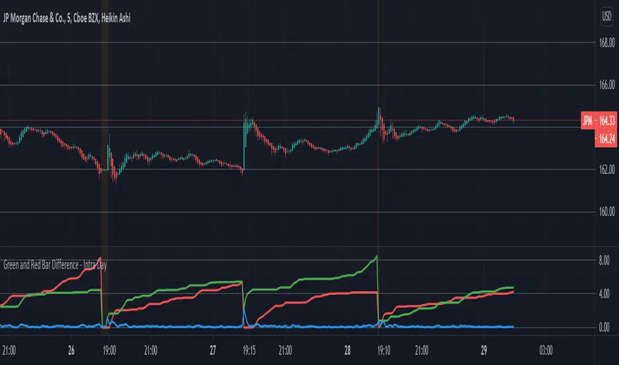
Task: Click the 8.00 indicator scale label
Action: (x=604, y=260)
